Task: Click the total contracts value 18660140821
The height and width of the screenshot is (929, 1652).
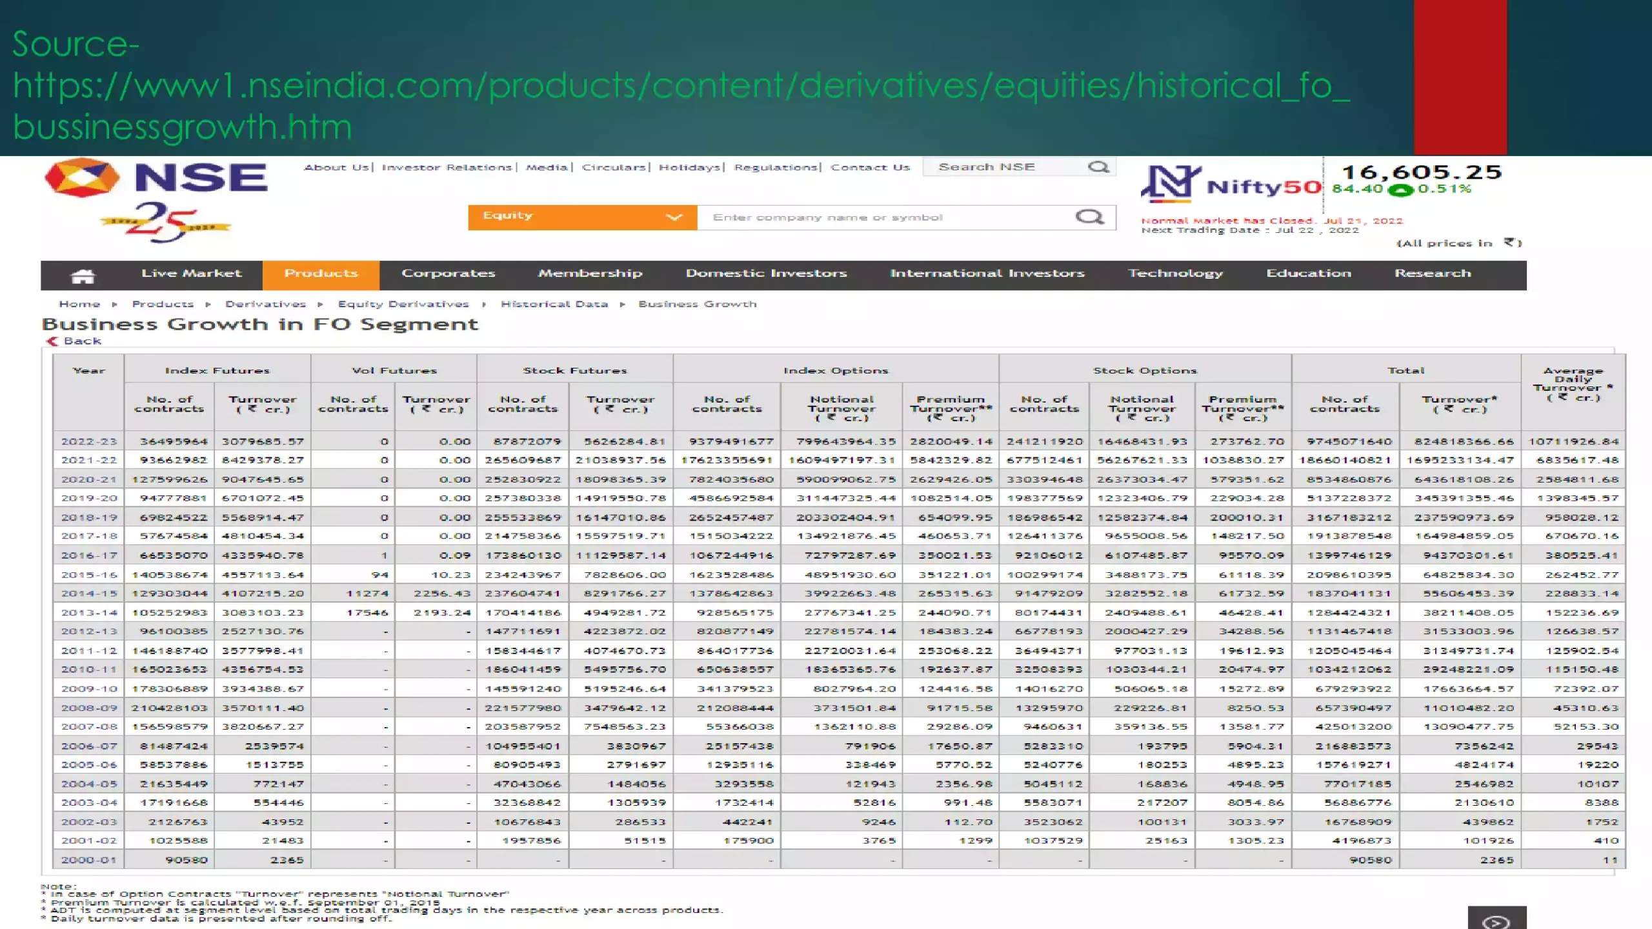Action: point(1345,461)
